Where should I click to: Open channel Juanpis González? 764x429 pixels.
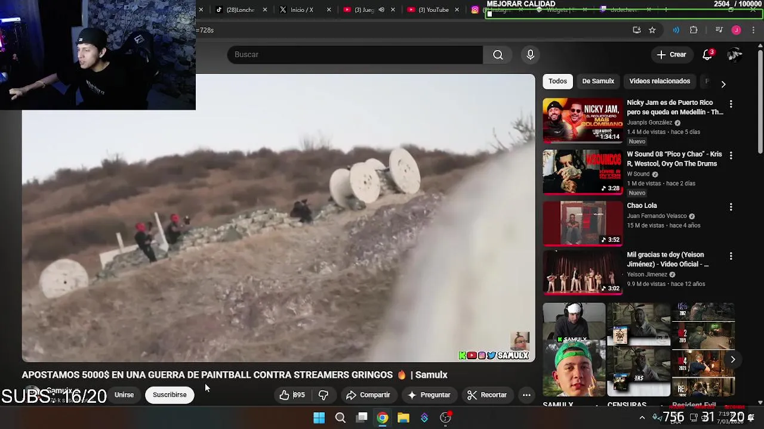(649, 122)
